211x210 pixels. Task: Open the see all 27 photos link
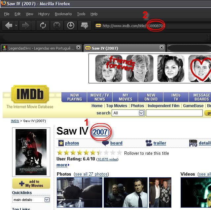click(91, 174)
